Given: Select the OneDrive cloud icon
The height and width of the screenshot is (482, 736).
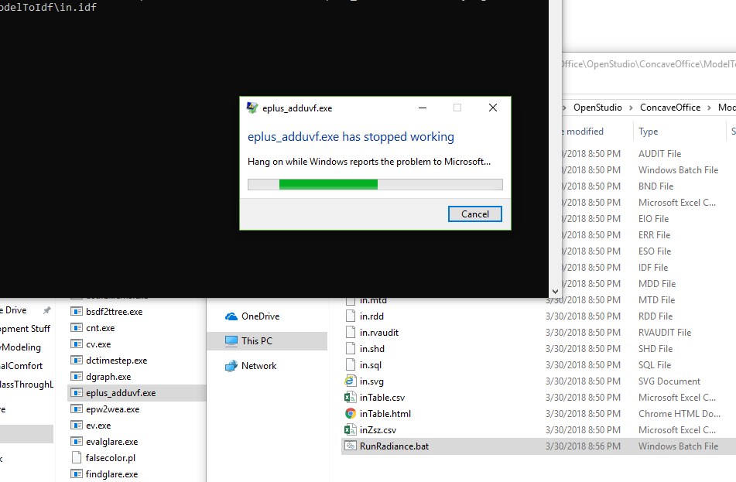Looking at the screenshot, I should (x=231, y=316).
